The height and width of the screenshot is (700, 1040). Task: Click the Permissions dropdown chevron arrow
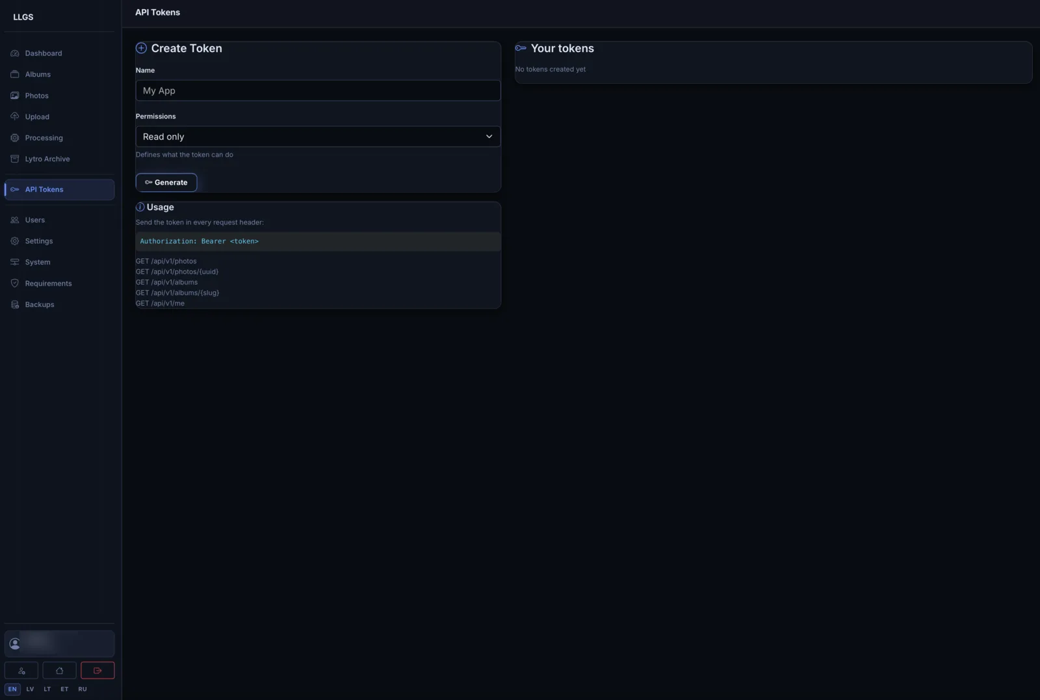point(489,137)
